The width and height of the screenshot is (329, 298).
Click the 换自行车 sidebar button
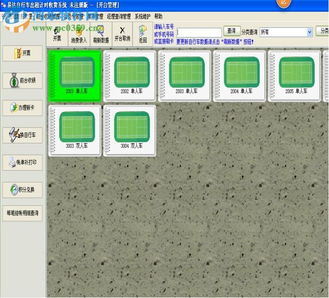pyautogui.click(x=22, y=135)
